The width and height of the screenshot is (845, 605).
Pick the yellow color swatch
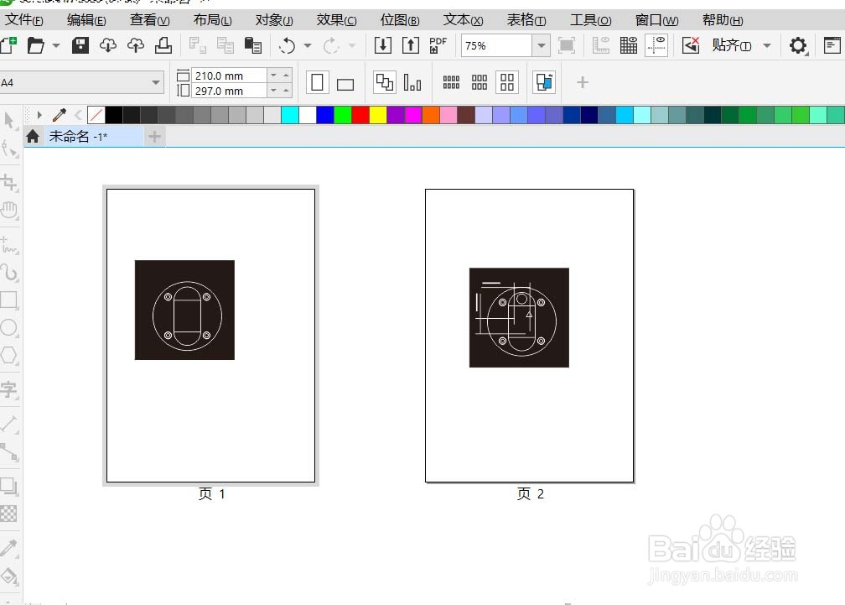pyautogui.click(x=378, y=115)
